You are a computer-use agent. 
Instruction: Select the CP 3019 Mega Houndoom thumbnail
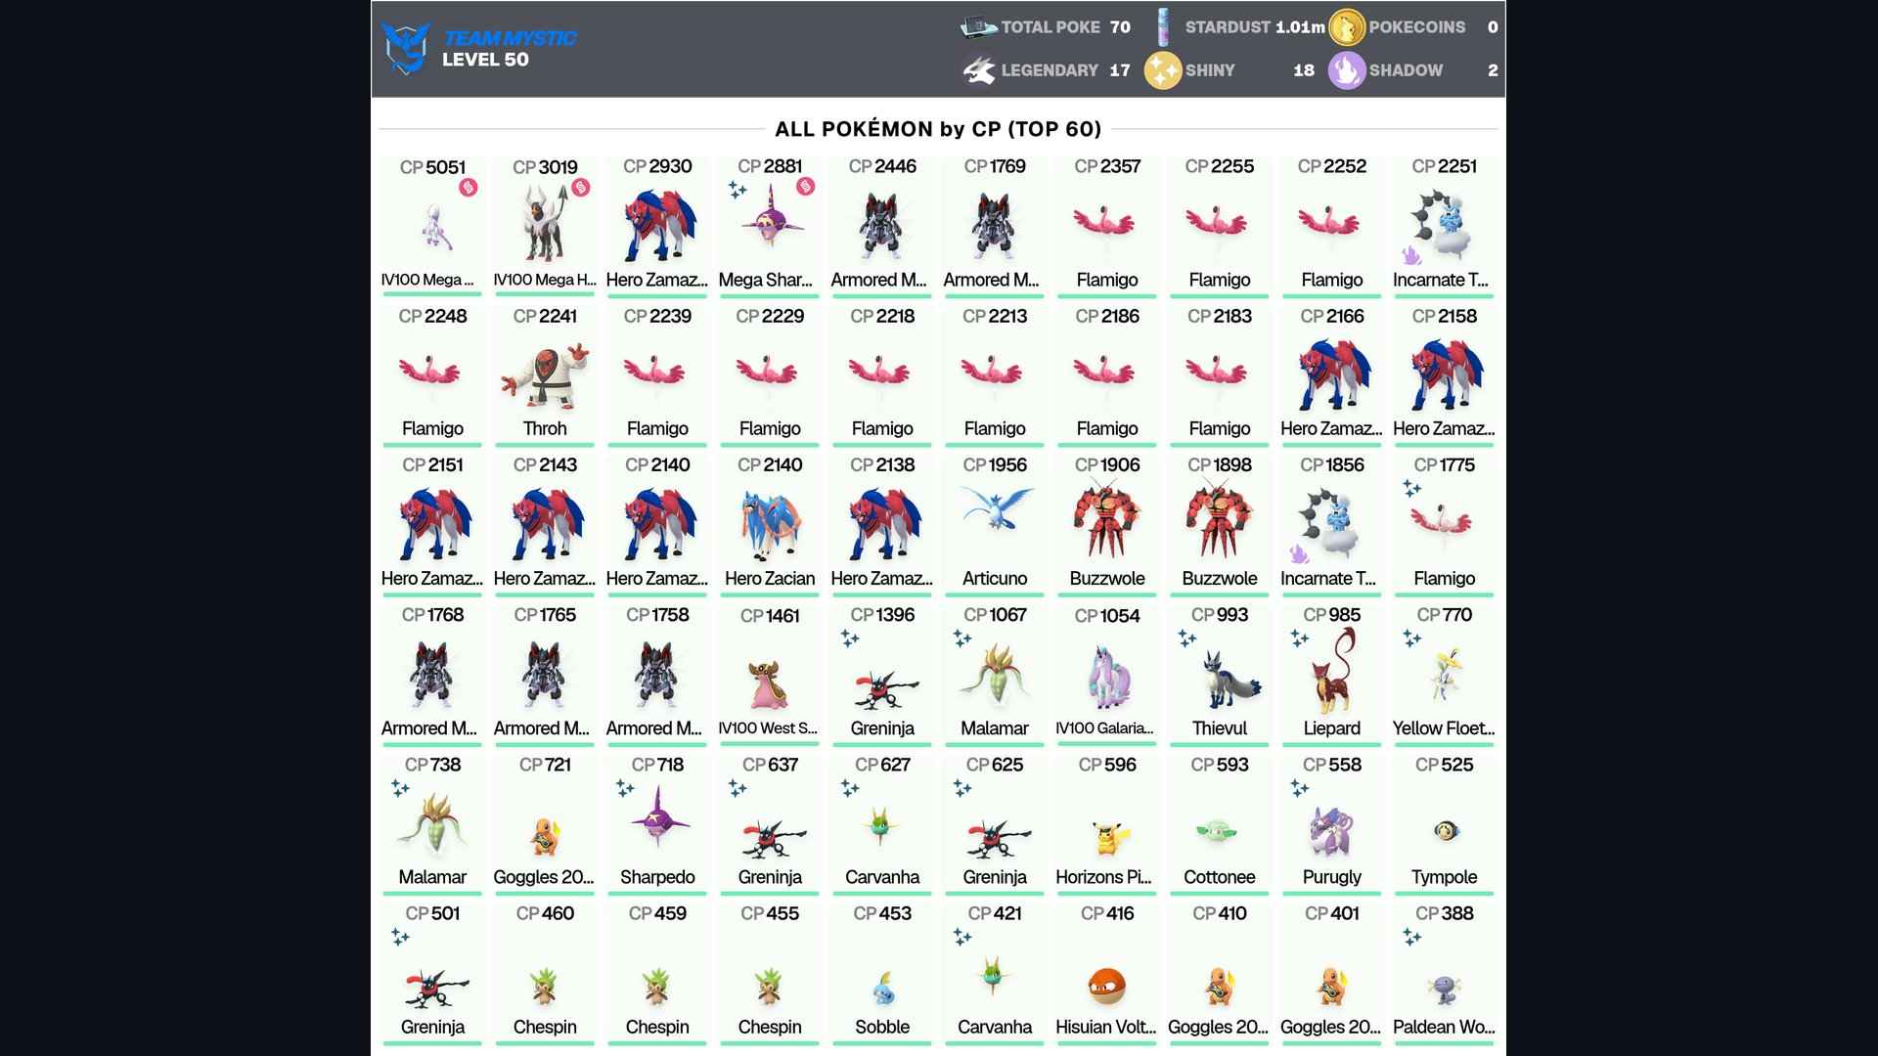pos(545,226)
